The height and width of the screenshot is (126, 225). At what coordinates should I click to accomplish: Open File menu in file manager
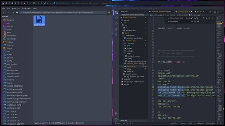[x=4, y=8]
